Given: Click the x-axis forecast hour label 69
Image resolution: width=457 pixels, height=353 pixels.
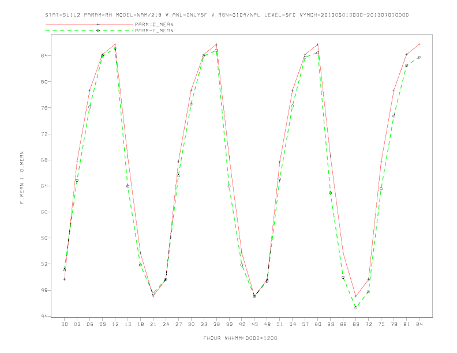Looking at the screenshot, I should coord(356,324).
